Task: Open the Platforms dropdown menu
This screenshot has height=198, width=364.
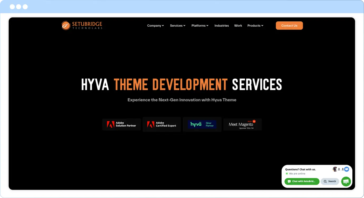Action: [200, 26]
